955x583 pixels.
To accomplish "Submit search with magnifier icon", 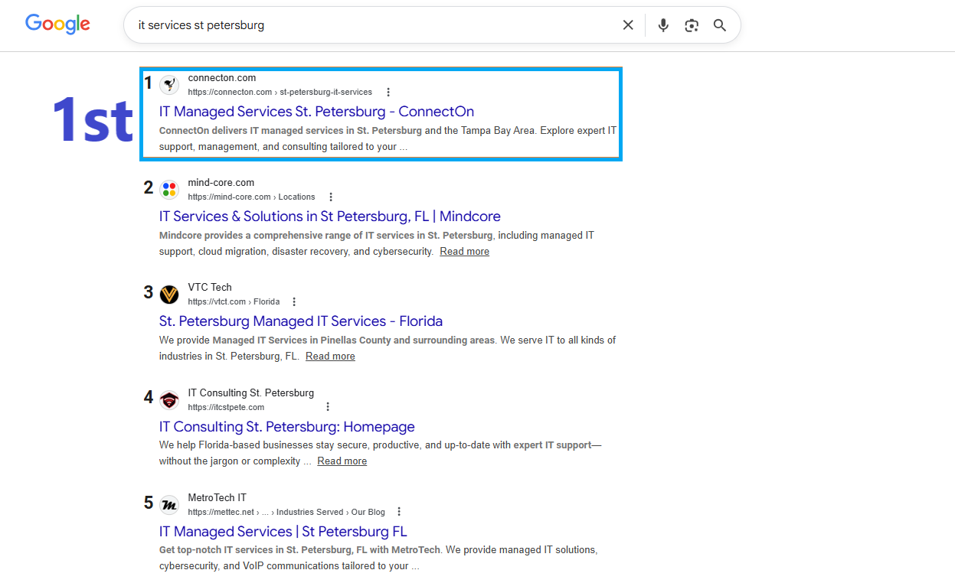I will coord(720,25).
